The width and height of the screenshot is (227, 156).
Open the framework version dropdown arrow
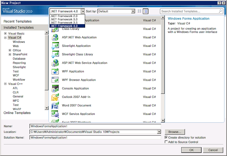pyautogui.click(x=83, y=11)
